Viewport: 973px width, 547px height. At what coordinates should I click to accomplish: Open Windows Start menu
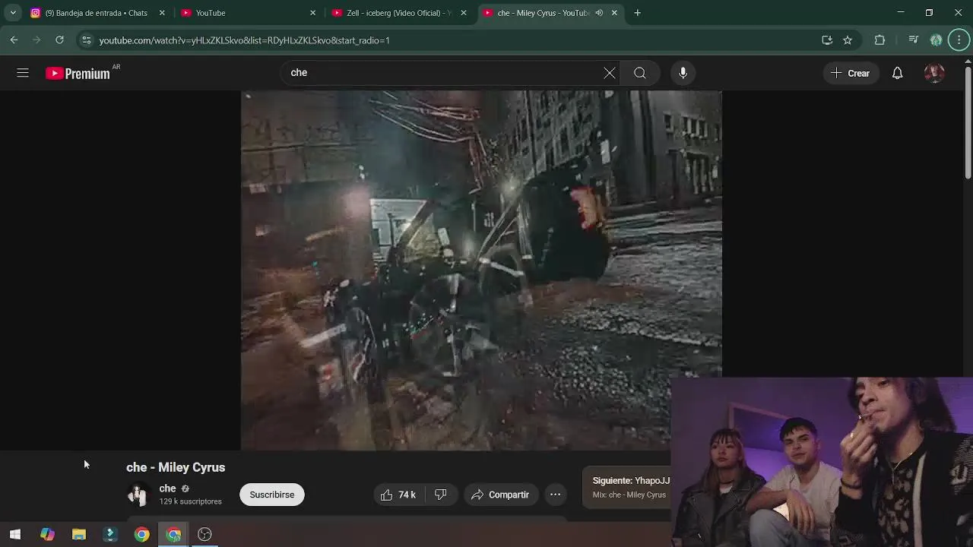(15, 534)
